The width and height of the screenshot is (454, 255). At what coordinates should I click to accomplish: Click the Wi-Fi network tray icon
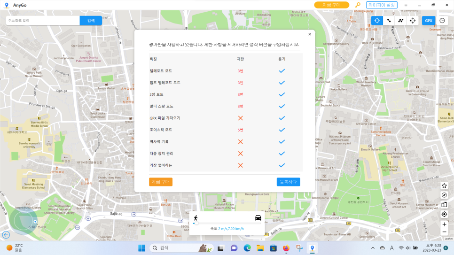coord(401,248)
